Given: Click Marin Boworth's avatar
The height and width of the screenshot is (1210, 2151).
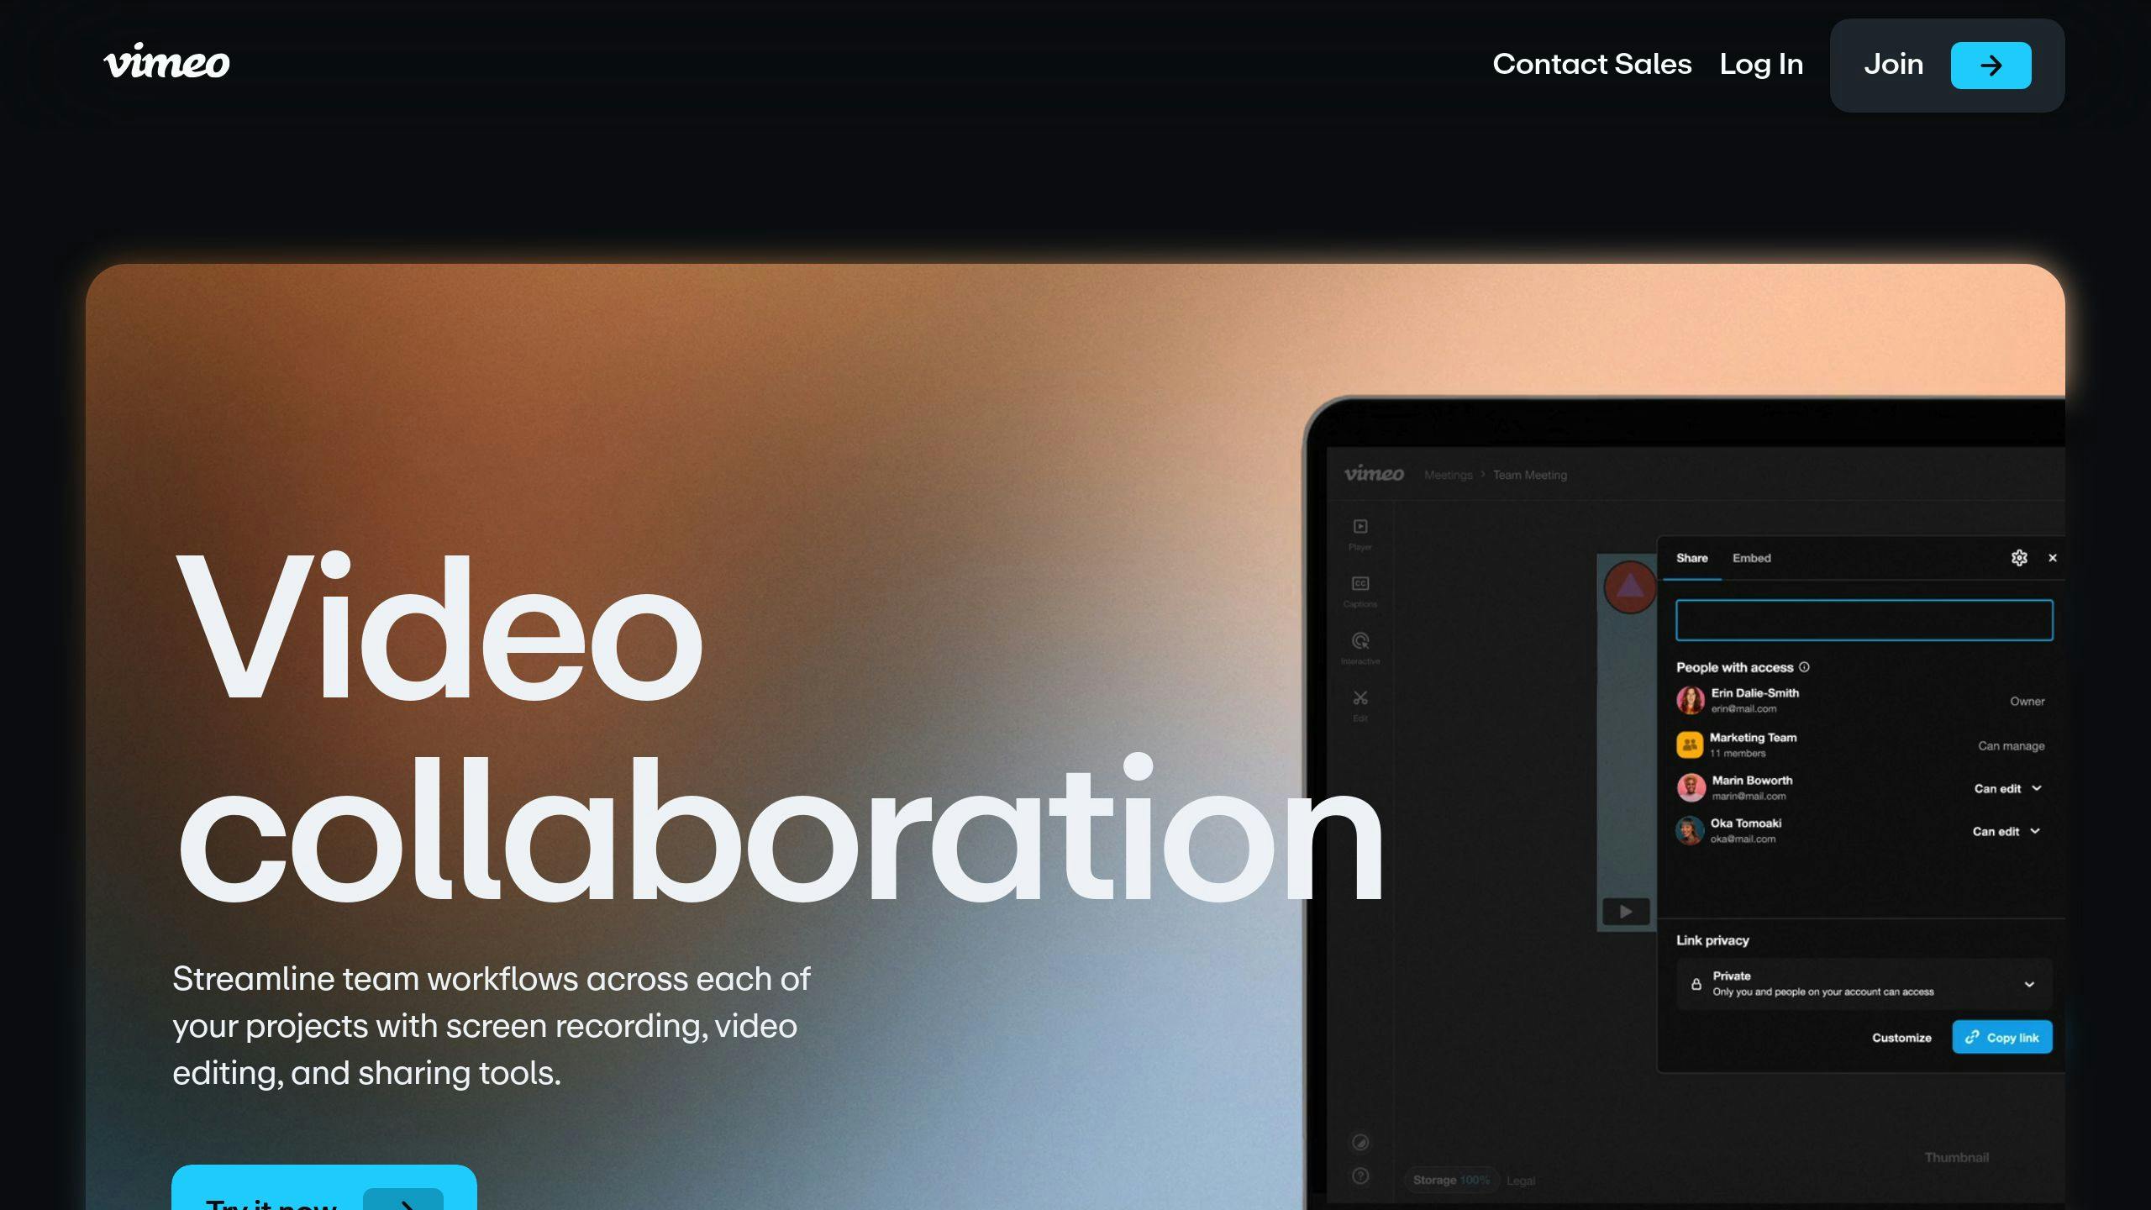Looking at the screenshot, I should point(1691,787).
